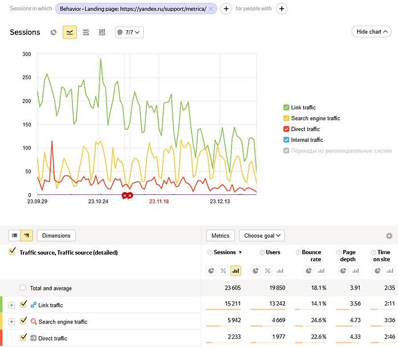Switch to pie chart view

pos(54,32)
